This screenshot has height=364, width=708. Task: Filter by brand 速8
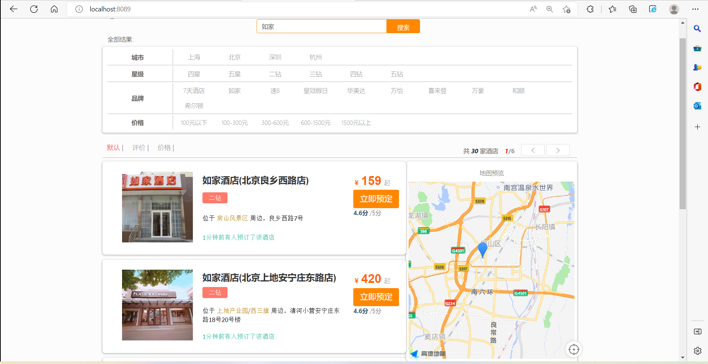pyautogui.click(x=275, y=91)
